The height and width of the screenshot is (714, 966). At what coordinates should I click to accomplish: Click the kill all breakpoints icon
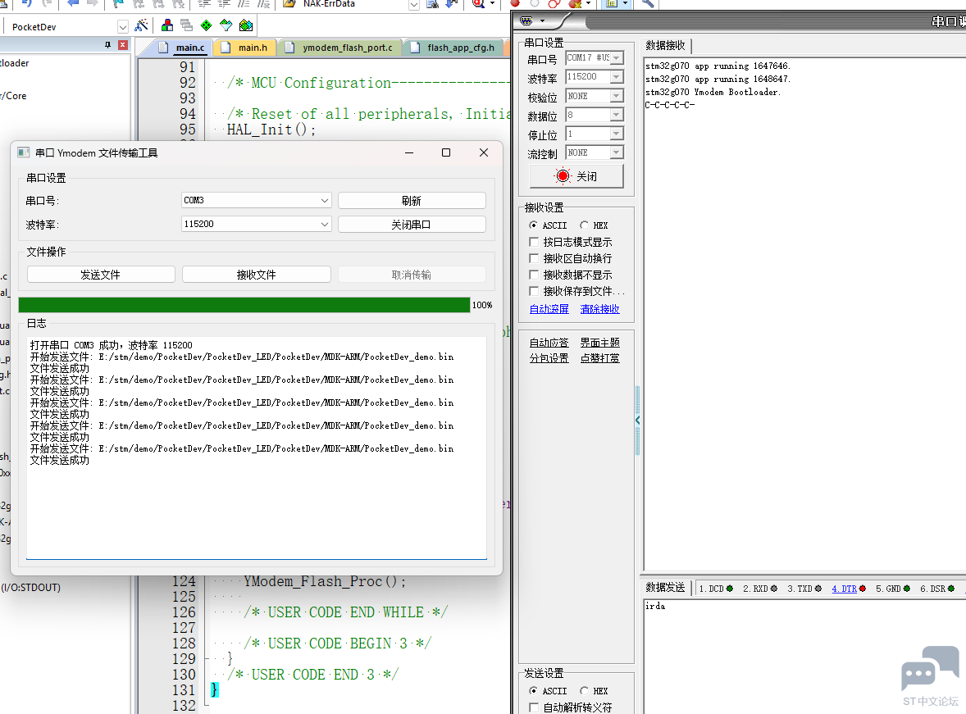tap(576, 3)
